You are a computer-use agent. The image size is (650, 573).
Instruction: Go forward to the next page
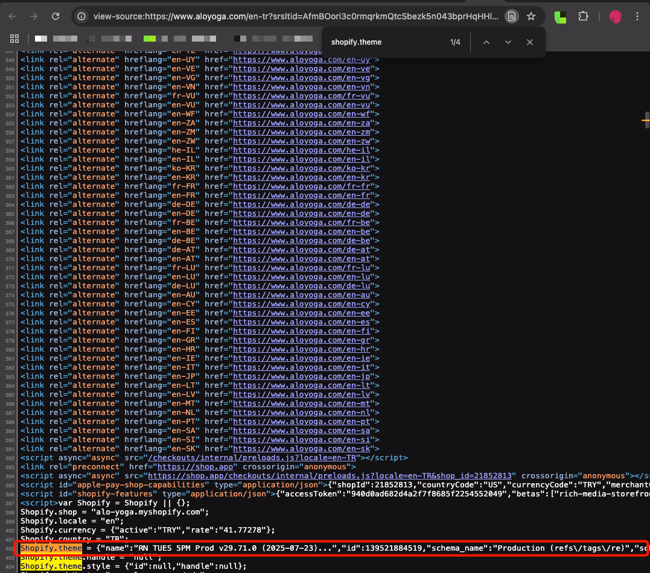(x=34, y=16)
